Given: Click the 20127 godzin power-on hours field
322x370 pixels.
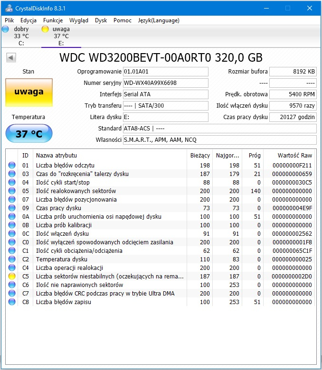Looking at the screenshot, I should point(293,117).
